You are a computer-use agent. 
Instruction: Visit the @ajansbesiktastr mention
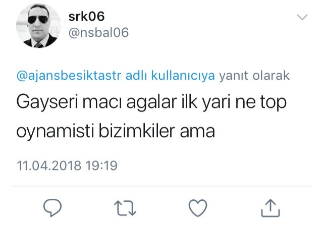tap(69, 76)
